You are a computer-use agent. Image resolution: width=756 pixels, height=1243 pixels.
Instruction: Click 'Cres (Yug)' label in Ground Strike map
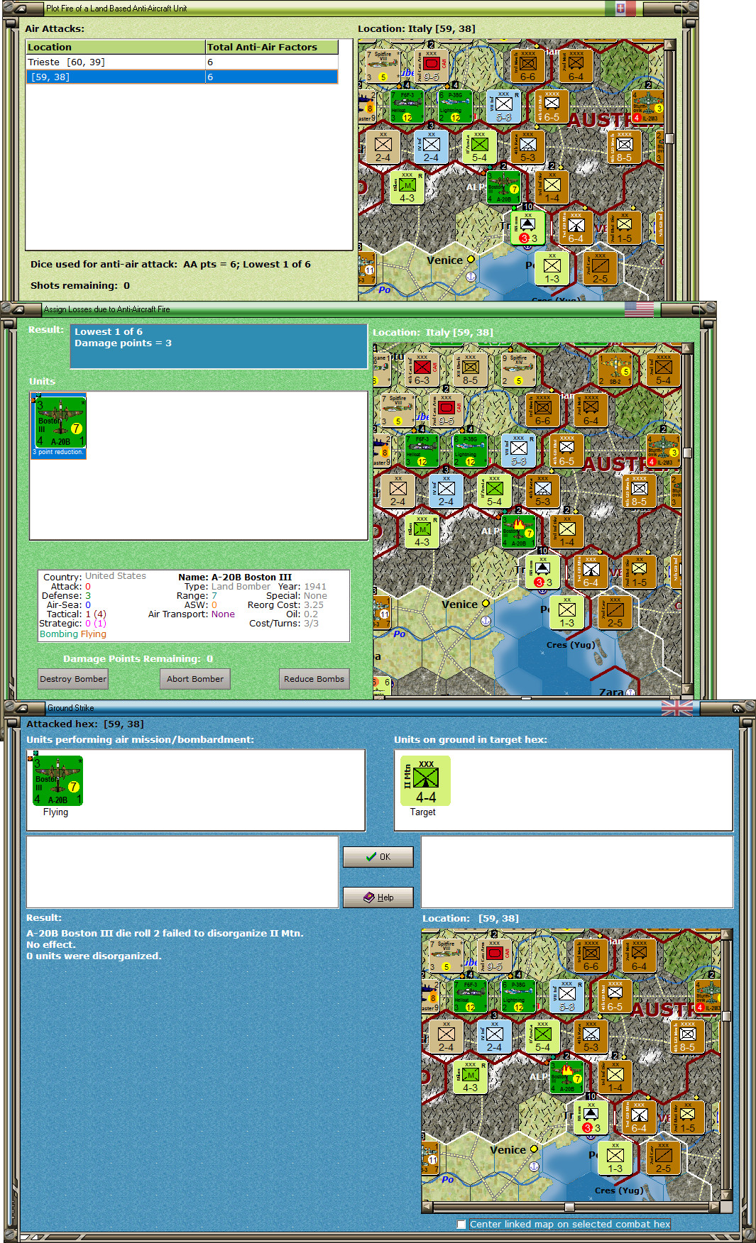[x=619, y=1190]
